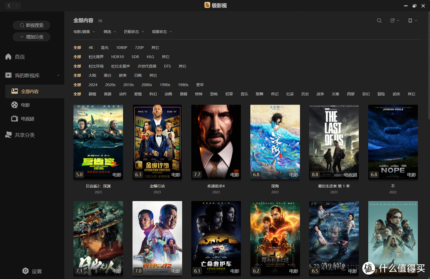Click the forward navigation arrow
Image resolution: width=430 pixels, height=279 pixels.
click(x=17, y=6)
